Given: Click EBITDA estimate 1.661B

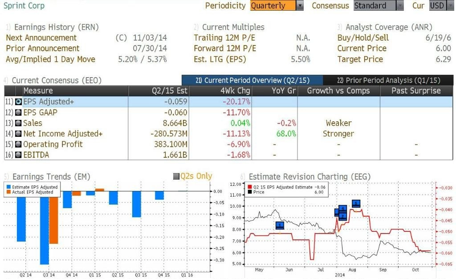Looking at the screenshot, I should (x=175, y=155).
